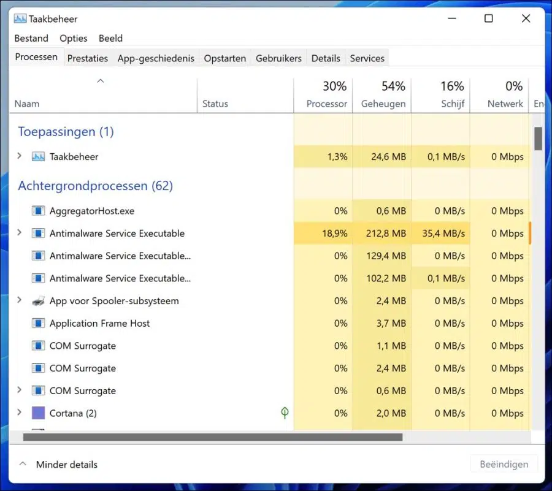
Task: Sort by the Schijf column header
Action: click(x=441, y=95)
